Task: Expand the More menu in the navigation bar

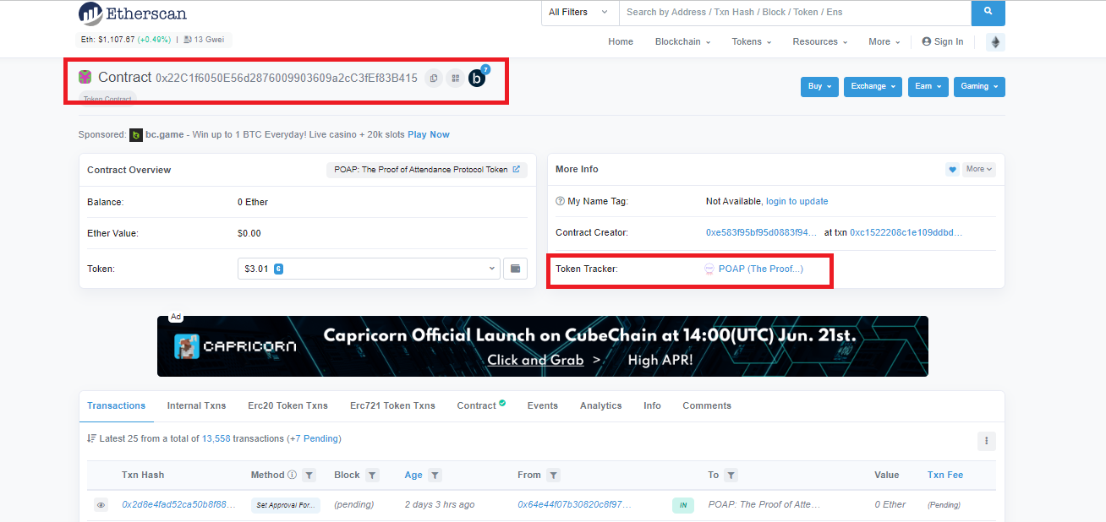Action: coord(884,41)
